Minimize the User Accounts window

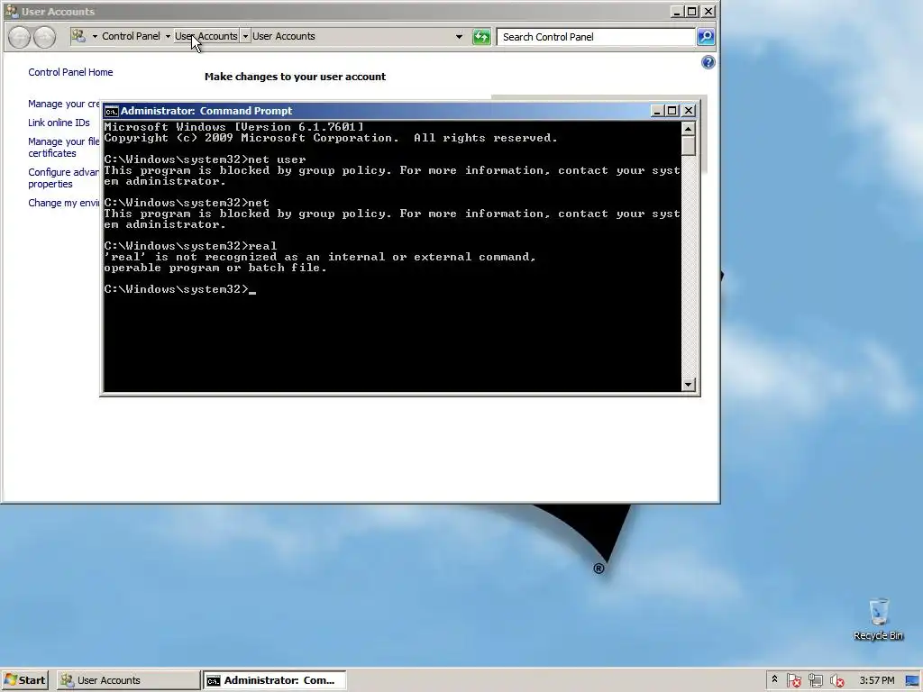coord(677,11)
